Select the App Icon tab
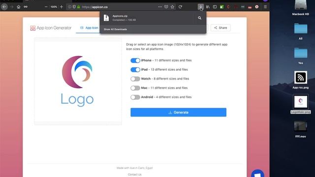Screen dimensions: 315x177 89,28
